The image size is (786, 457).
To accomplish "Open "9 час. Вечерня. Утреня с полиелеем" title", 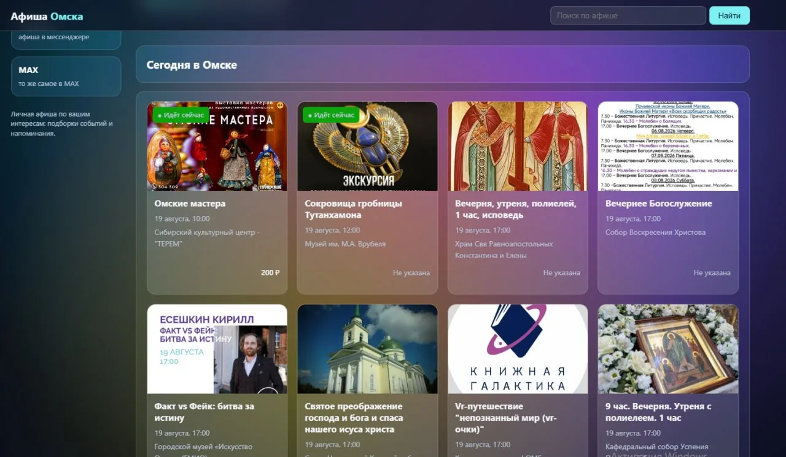I will point(658,412).
